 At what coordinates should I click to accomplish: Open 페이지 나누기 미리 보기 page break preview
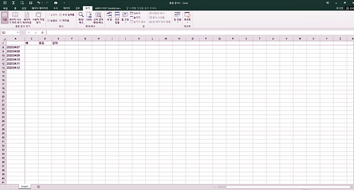point(15,18)
